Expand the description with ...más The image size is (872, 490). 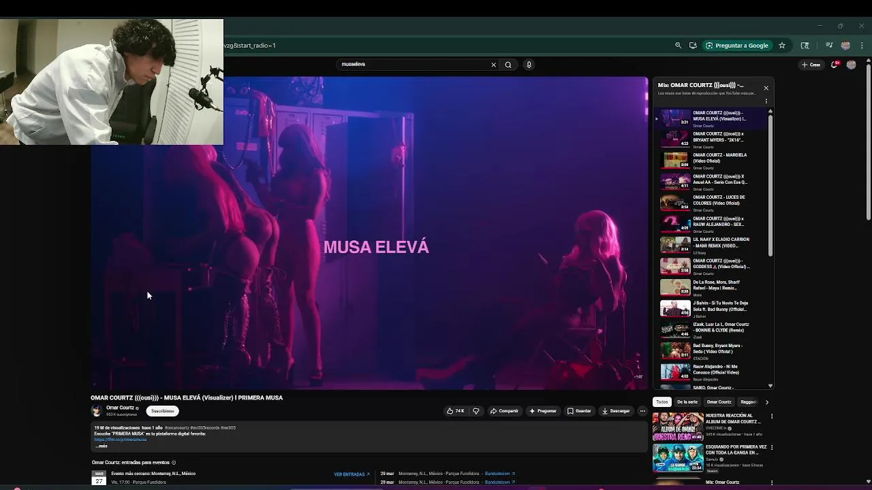click(x=101, y=446)
